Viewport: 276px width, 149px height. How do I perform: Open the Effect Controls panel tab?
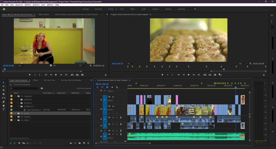pyautogui.click(x=44, y=14)
